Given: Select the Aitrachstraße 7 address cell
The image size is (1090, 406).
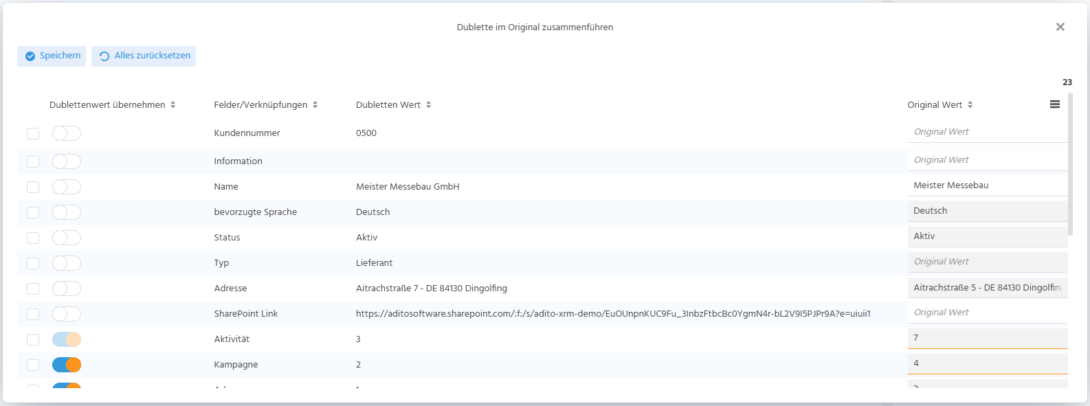Looking at the screenshot, I should click(x=432, y=289).
